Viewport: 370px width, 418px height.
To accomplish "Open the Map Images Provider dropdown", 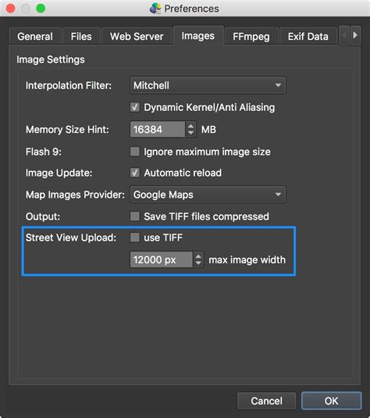I will [208, 195].
